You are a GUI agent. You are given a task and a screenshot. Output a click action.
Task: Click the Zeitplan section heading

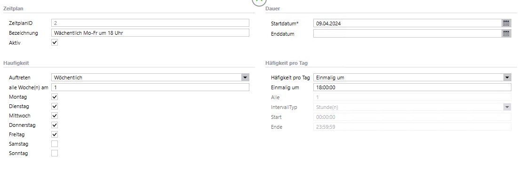[13, 8]
